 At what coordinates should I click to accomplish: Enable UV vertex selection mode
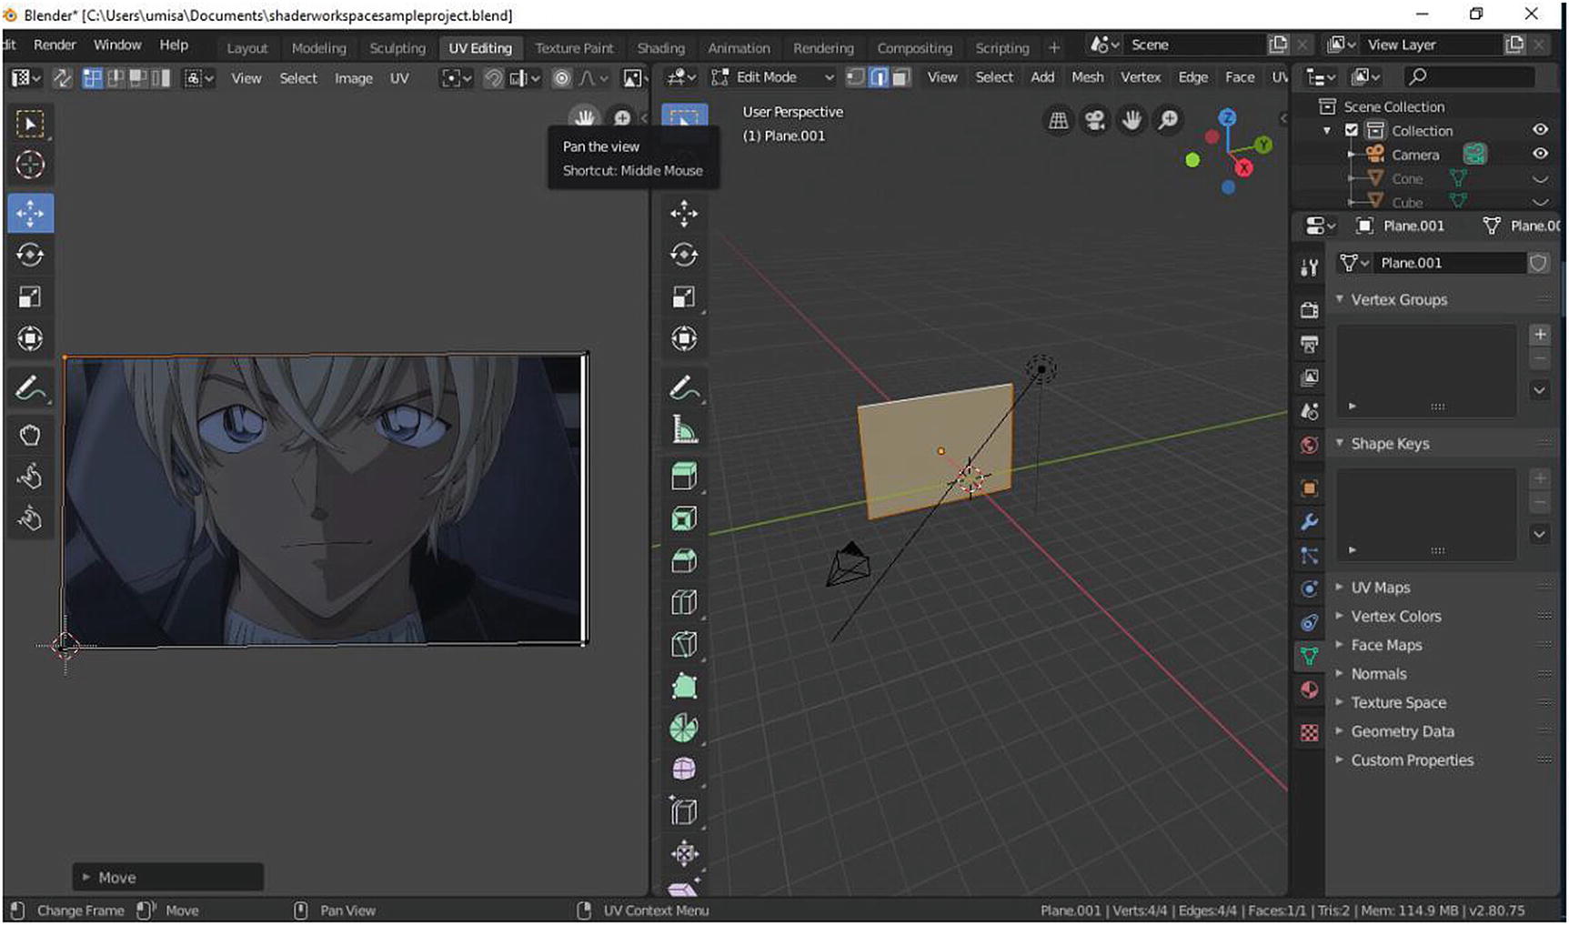tap(93, 78)
